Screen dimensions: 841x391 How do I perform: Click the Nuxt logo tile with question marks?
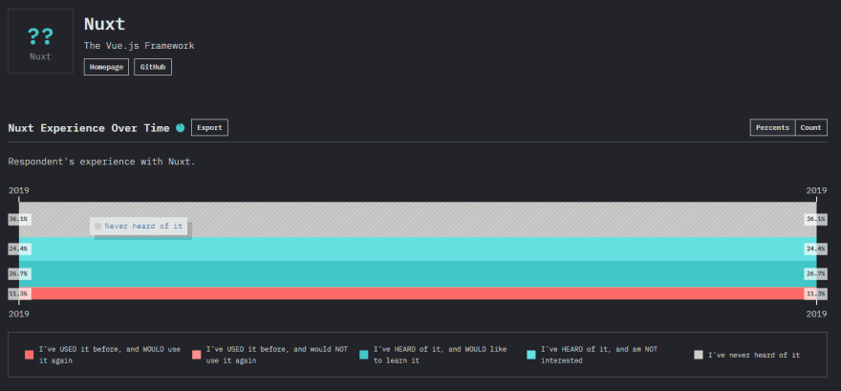40,41
